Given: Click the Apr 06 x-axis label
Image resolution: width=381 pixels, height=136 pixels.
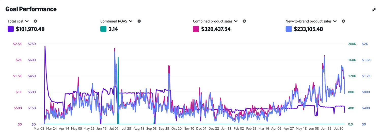Looking at the screenshot, I should point(276,129).
